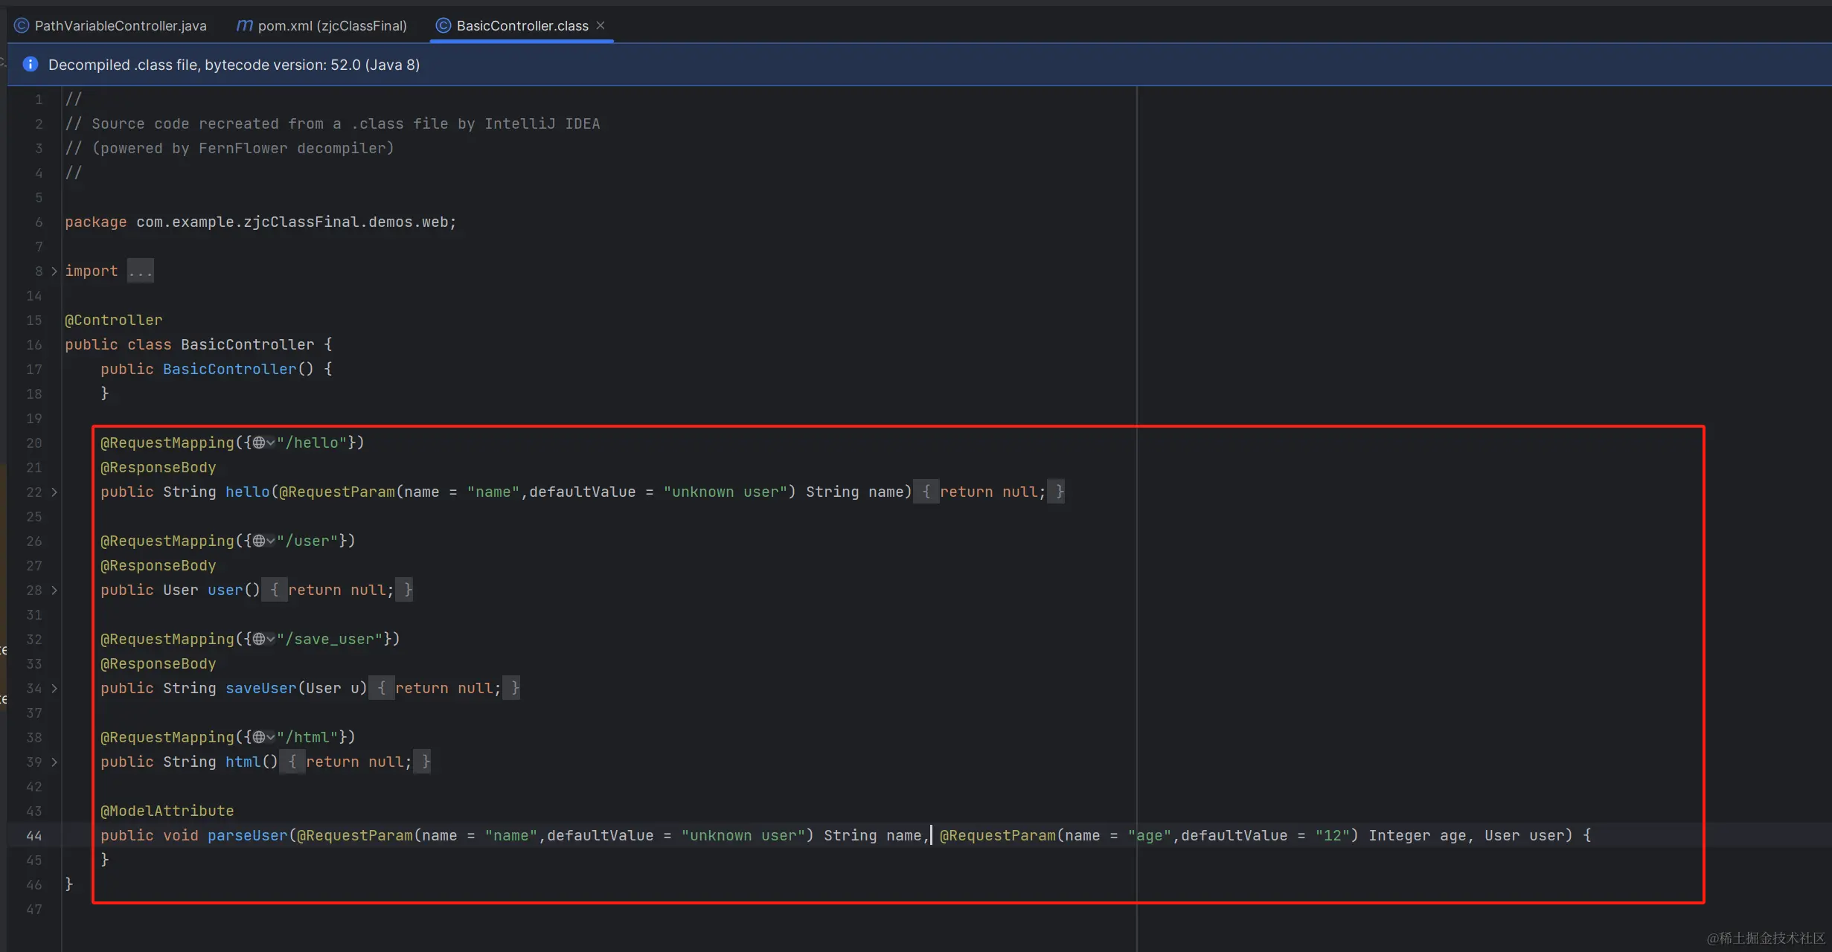1832x952 pixels.
Task: Expand the folded import statements
Action: click(x=54, y=271)
